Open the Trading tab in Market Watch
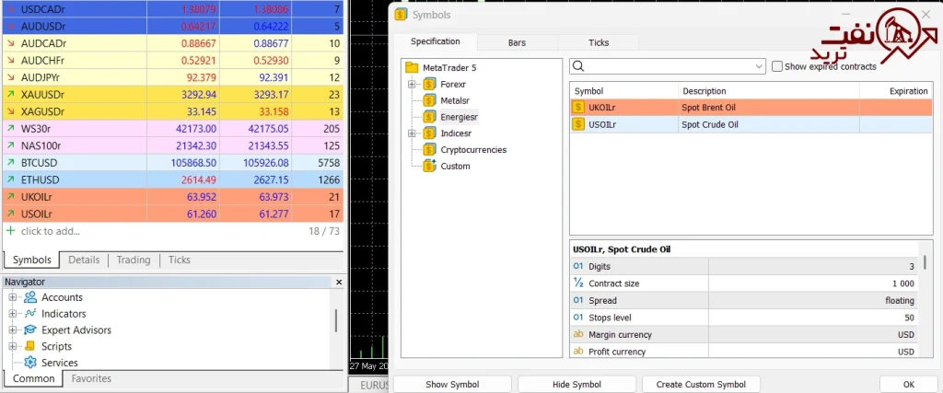Screen dimensions: 943x393 click(x=134, y=260)
